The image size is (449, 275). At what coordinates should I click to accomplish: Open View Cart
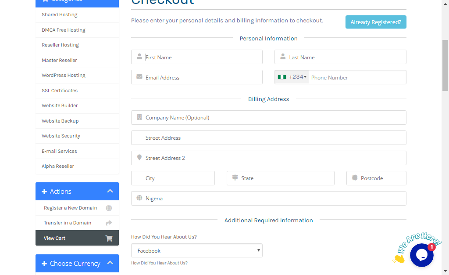click(77, 238)
